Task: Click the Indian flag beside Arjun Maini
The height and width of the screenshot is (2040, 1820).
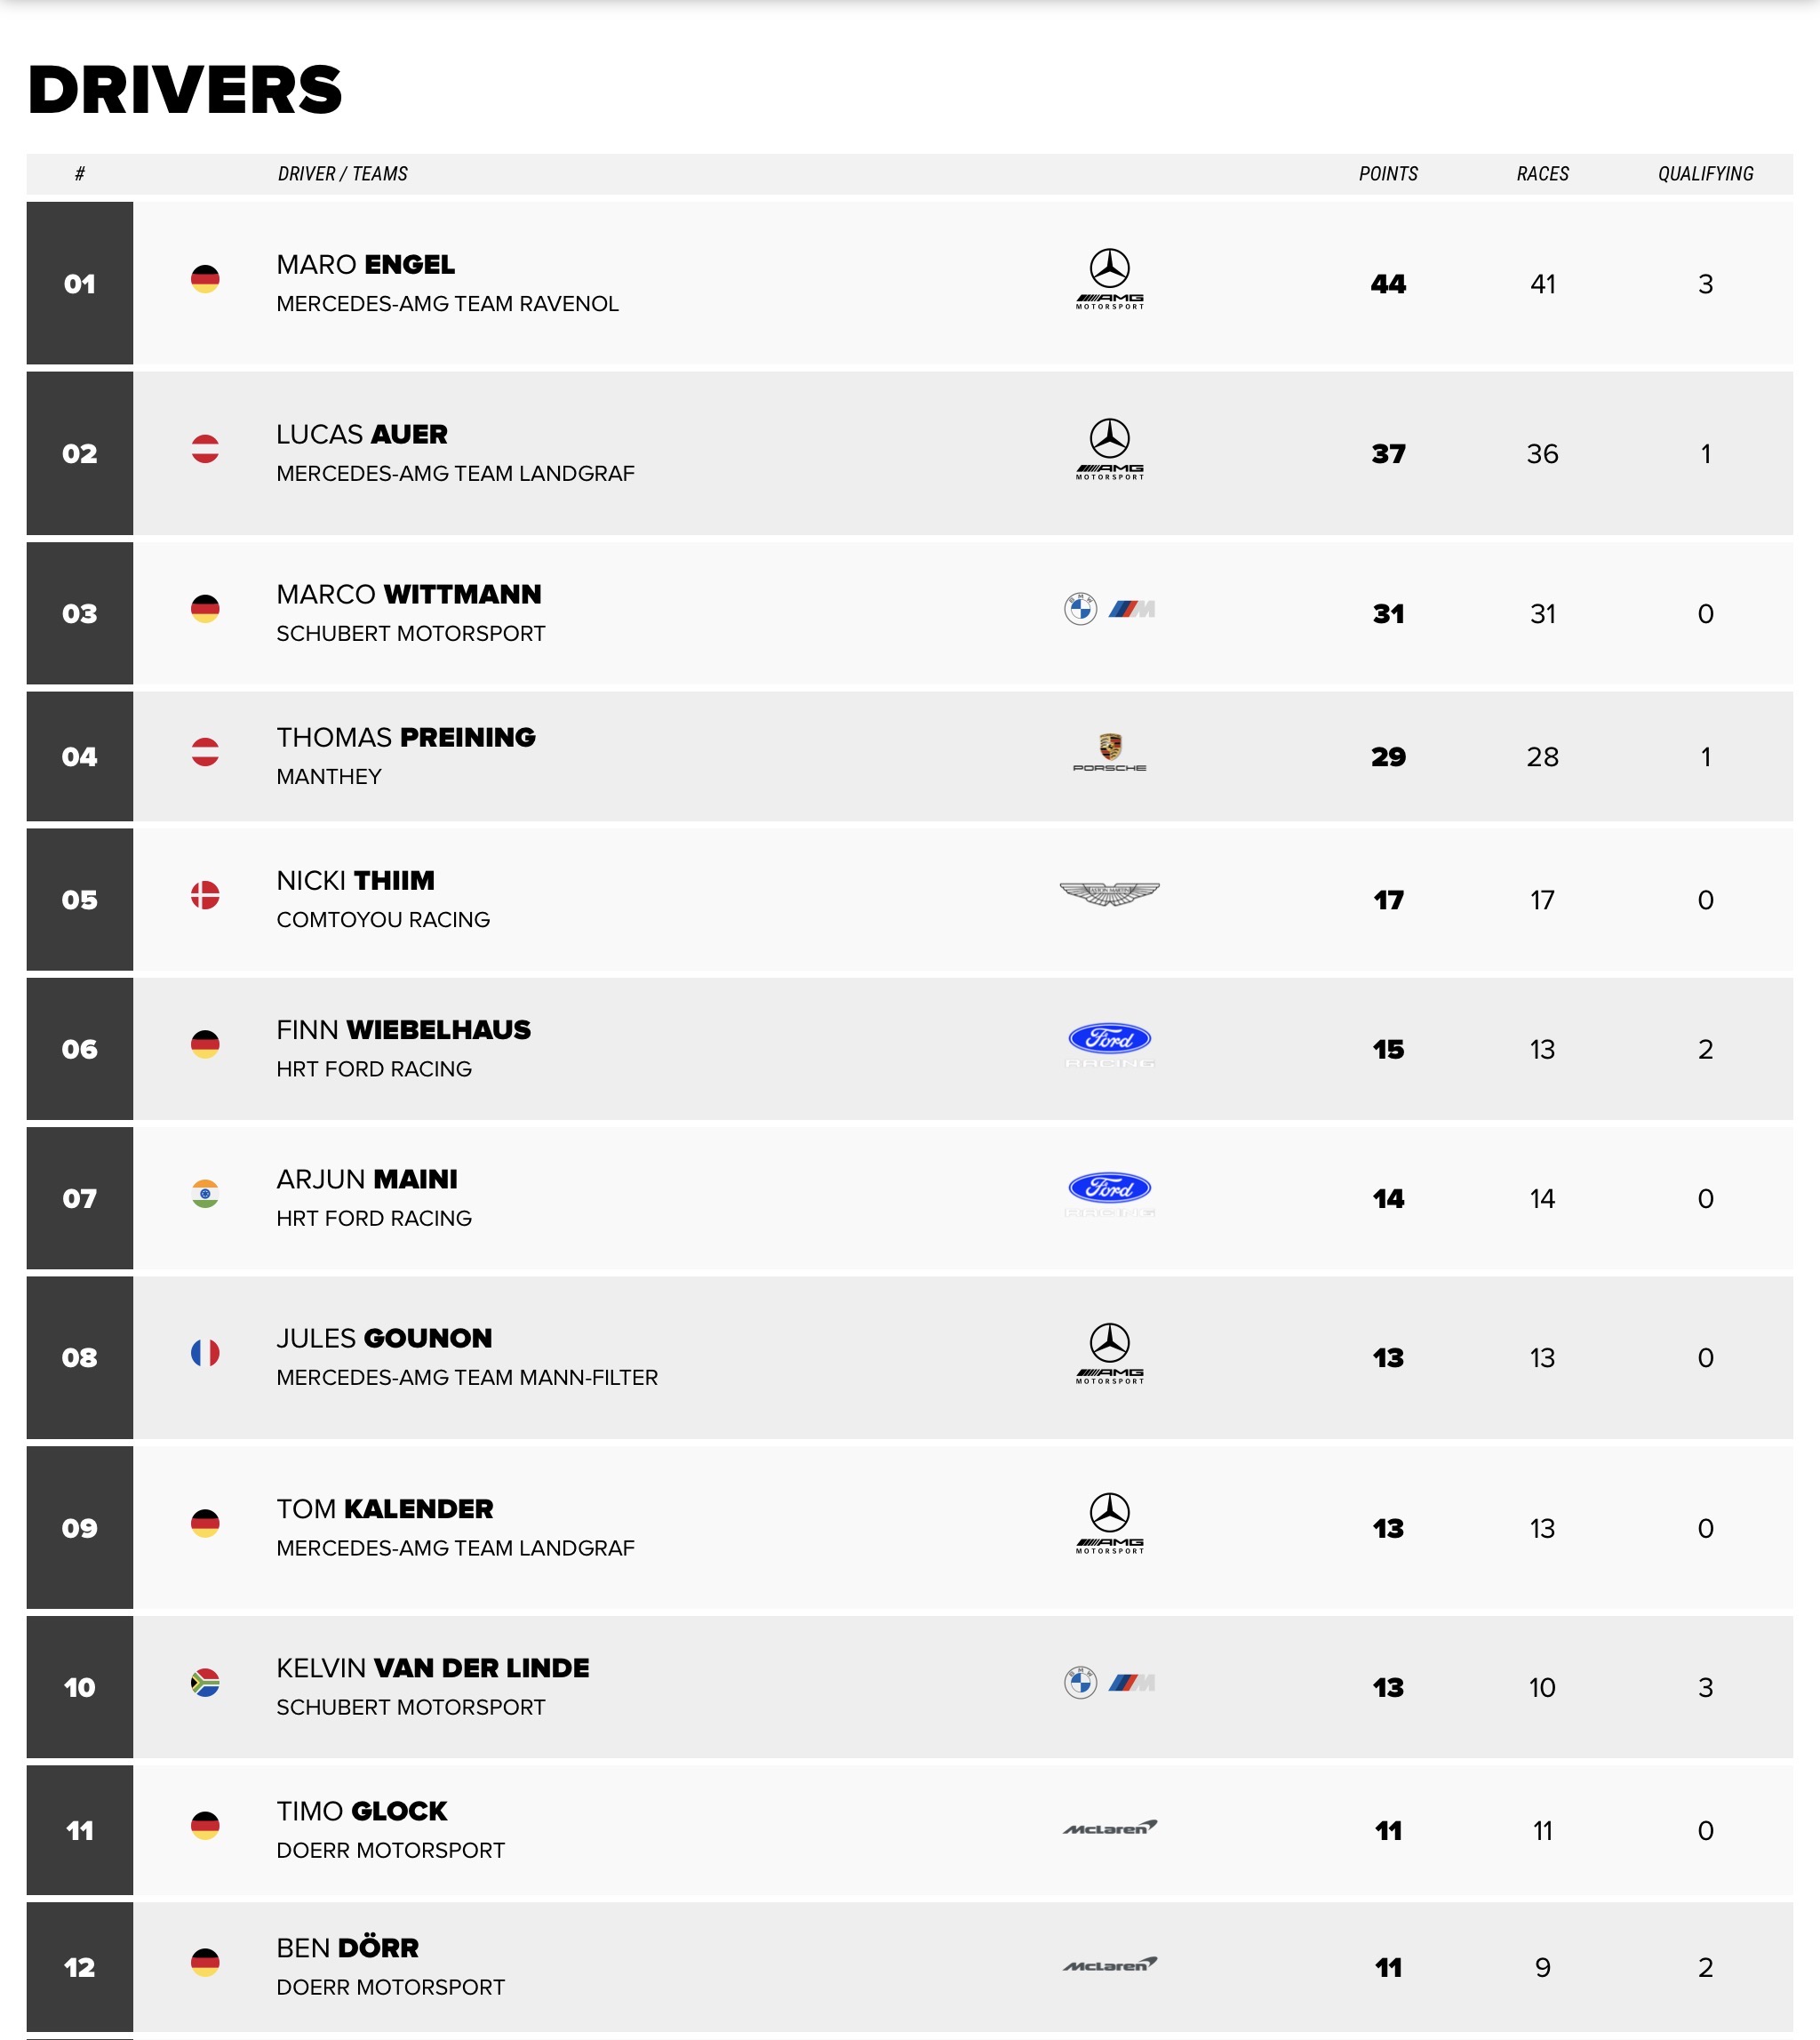Action: 205,1194
